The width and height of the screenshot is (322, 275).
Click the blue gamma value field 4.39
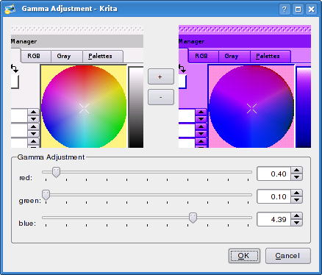pos(273,219)
